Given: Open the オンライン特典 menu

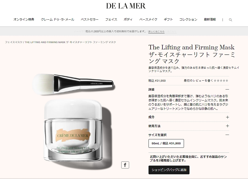Looking at the screenshot, I should point(24,19).
